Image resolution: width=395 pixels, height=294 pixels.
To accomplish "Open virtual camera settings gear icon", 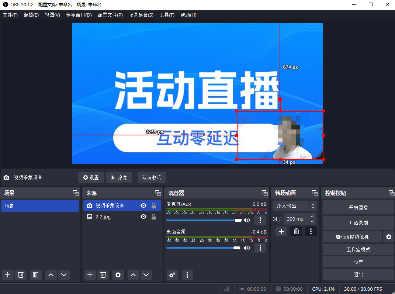I will coord(388,237).
